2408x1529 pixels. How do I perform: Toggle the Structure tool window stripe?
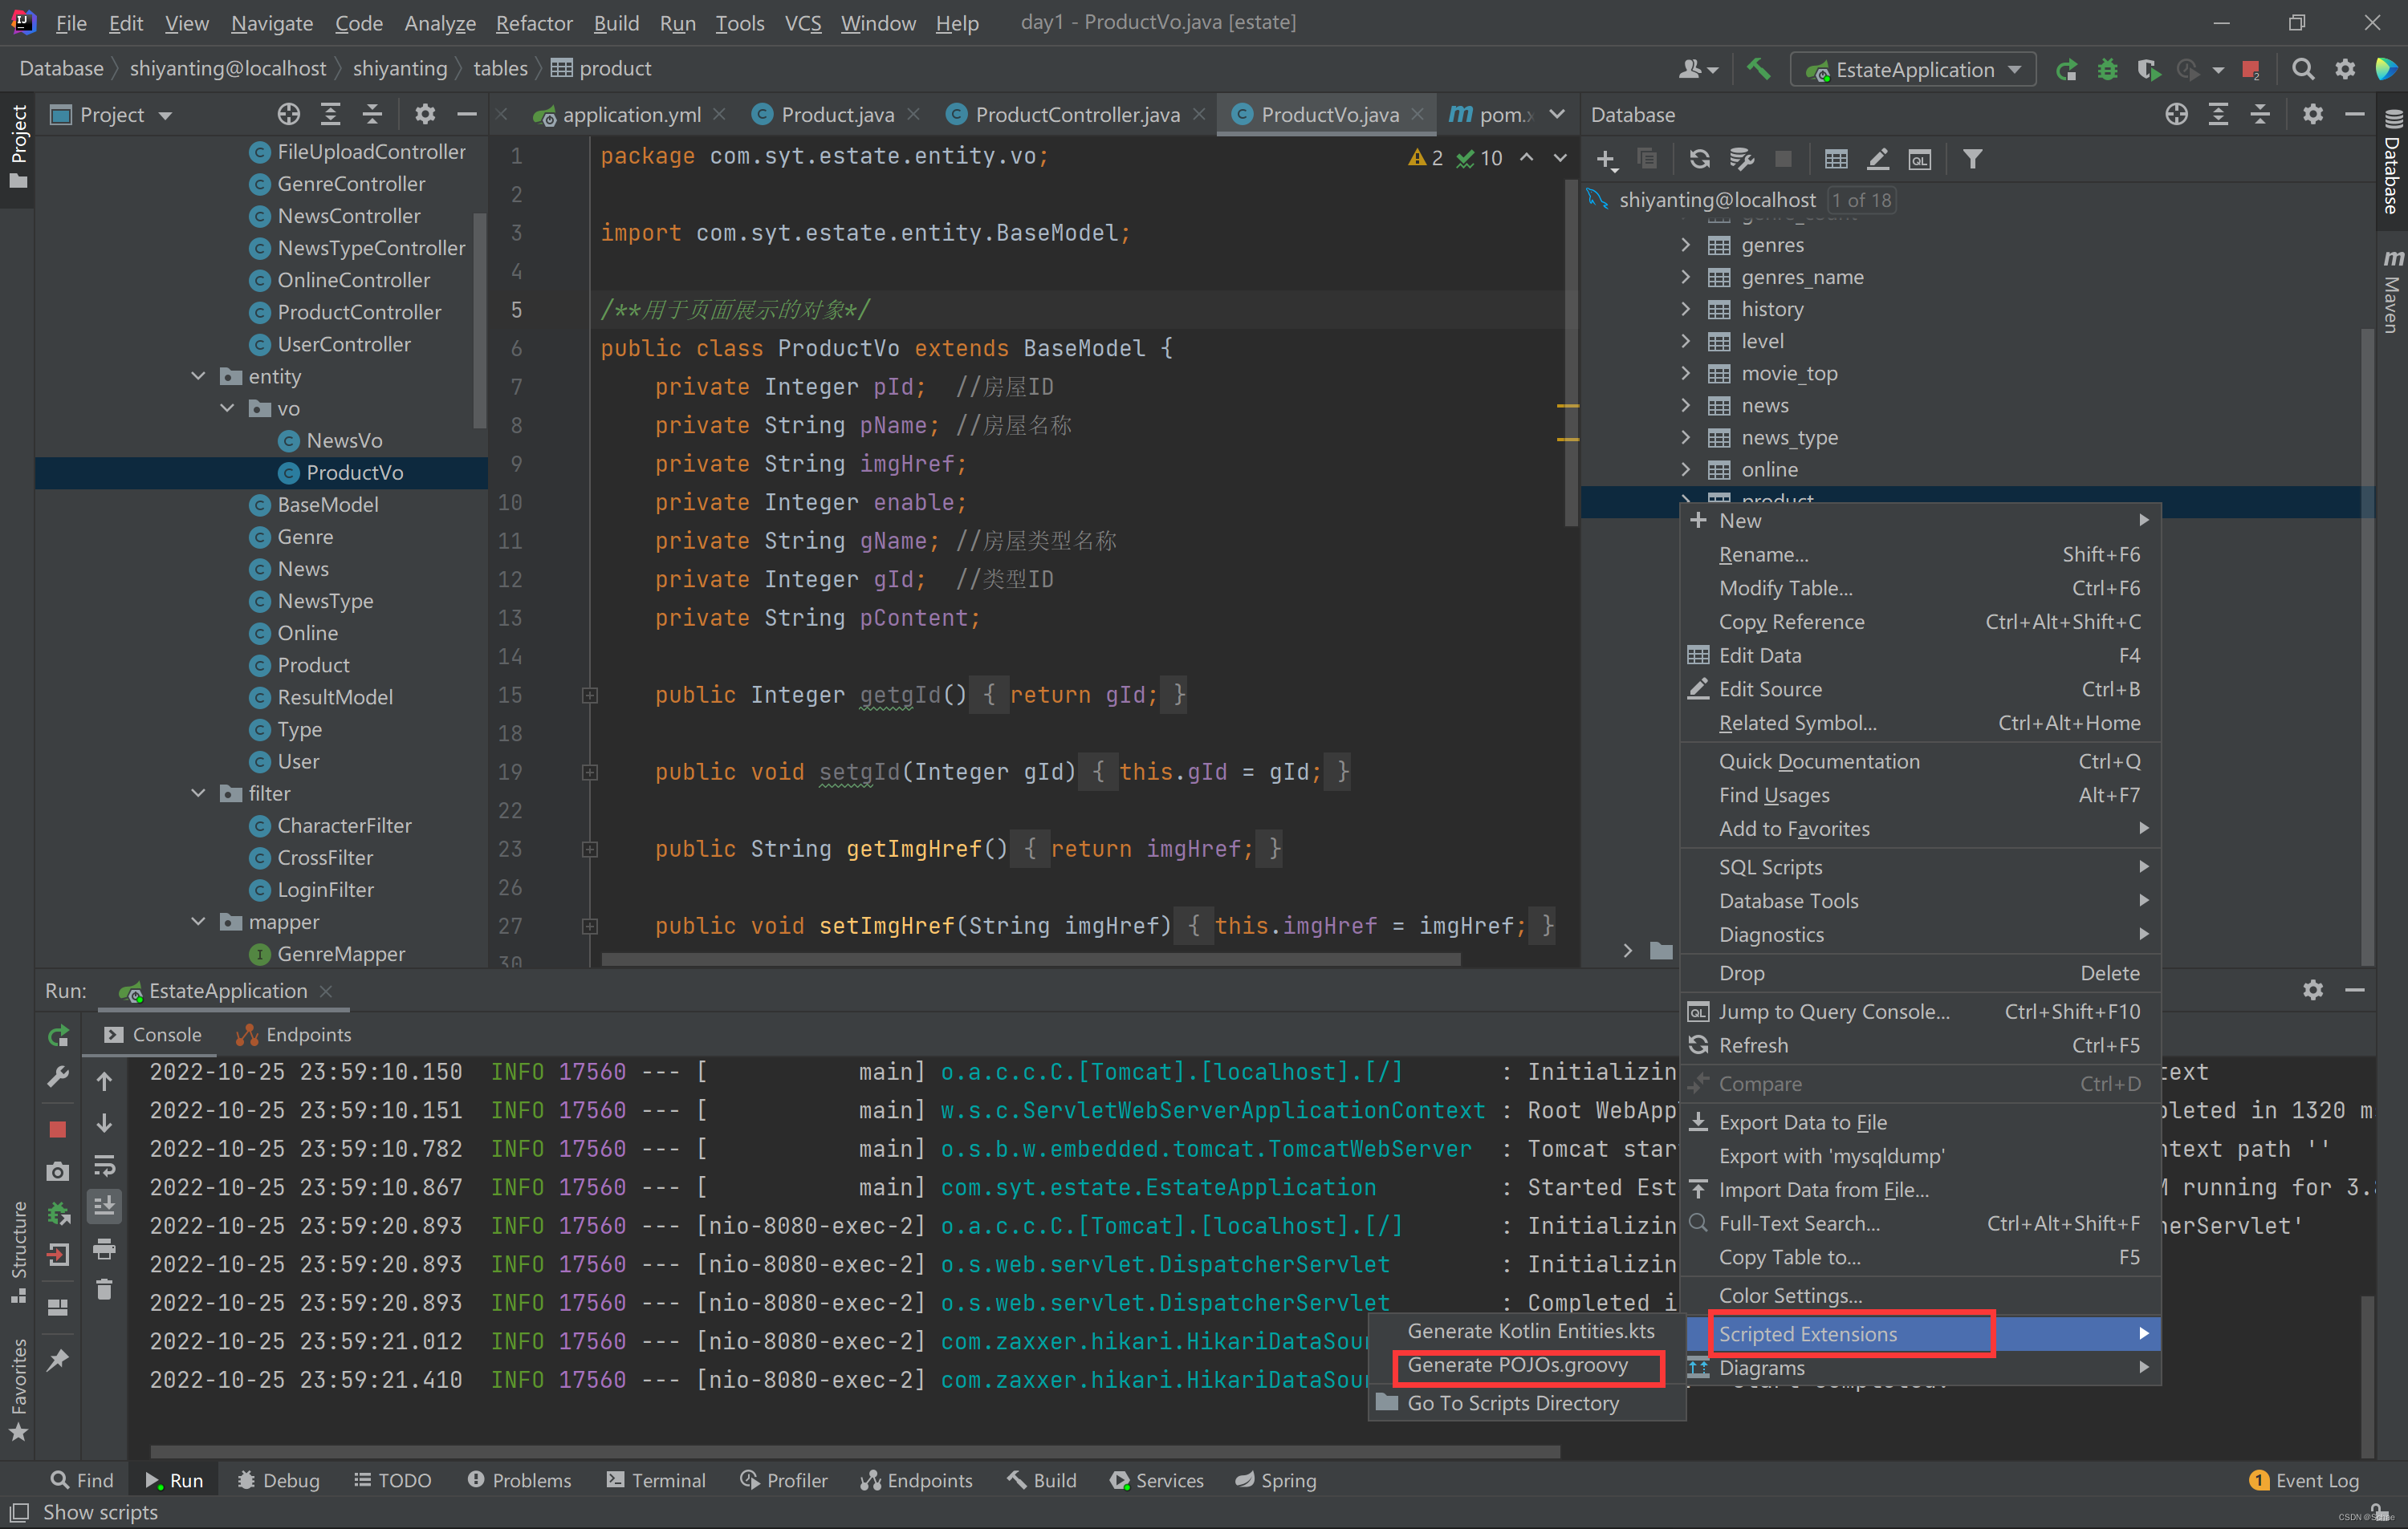pos(18,1251)
